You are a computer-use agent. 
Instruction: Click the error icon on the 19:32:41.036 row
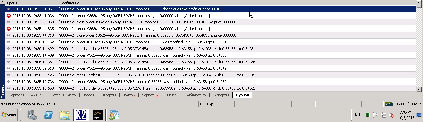(x=9, y=16)
